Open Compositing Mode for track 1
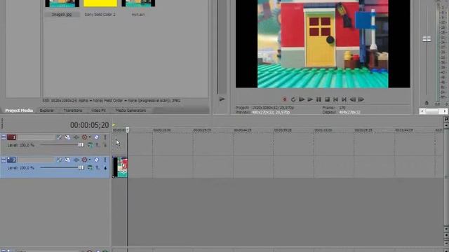The width and height of the screenshot is (449, 252). tap(91, 145)
